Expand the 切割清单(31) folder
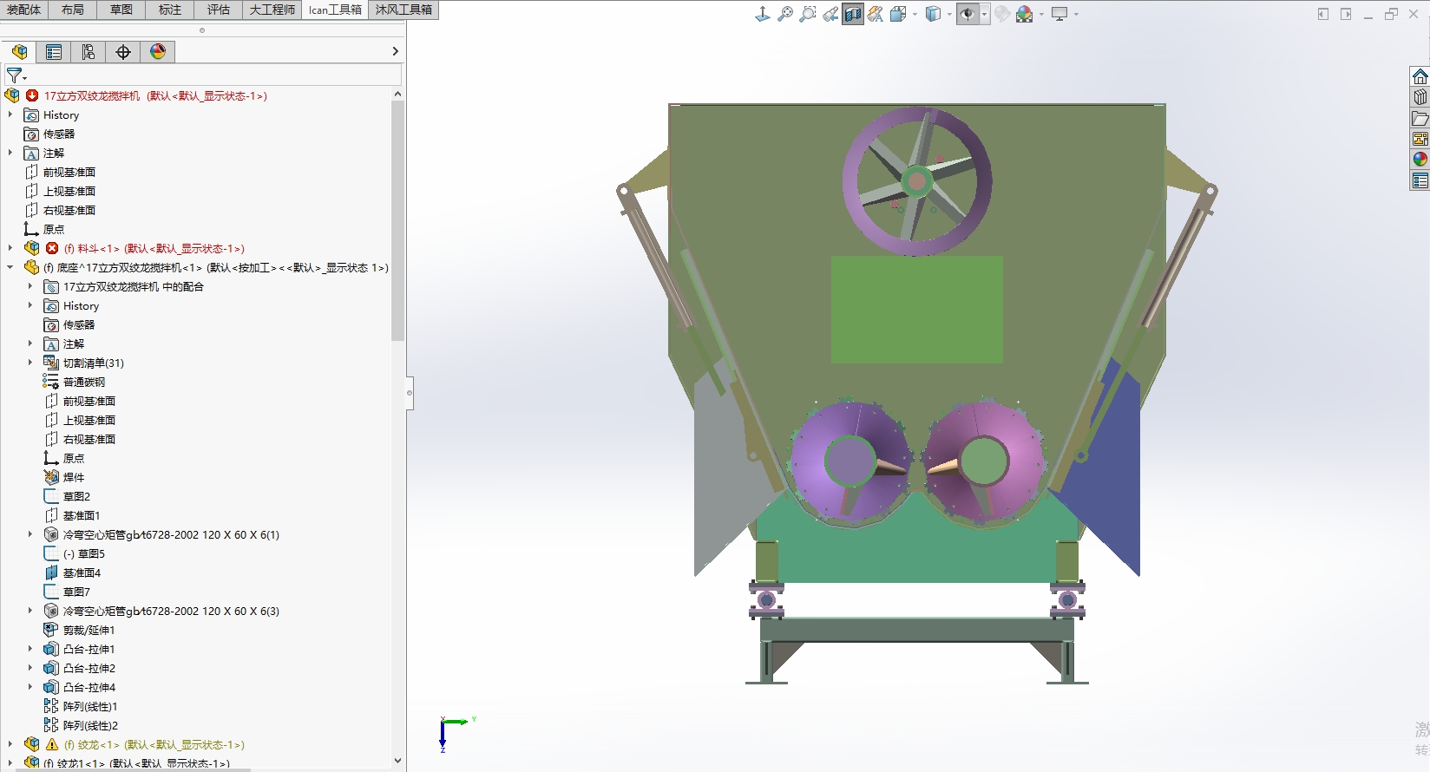 coord(30,363)
